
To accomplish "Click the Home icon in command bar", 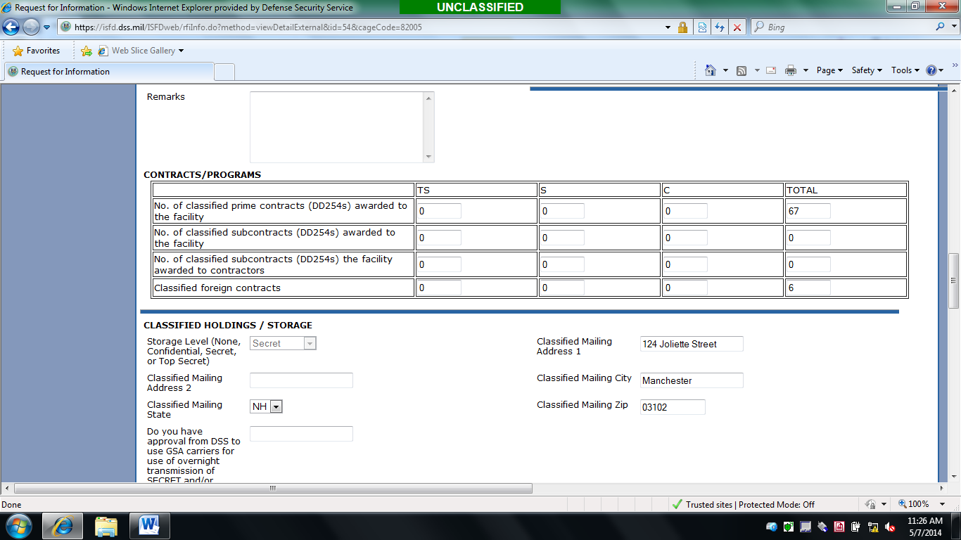I will coord(711,70).
